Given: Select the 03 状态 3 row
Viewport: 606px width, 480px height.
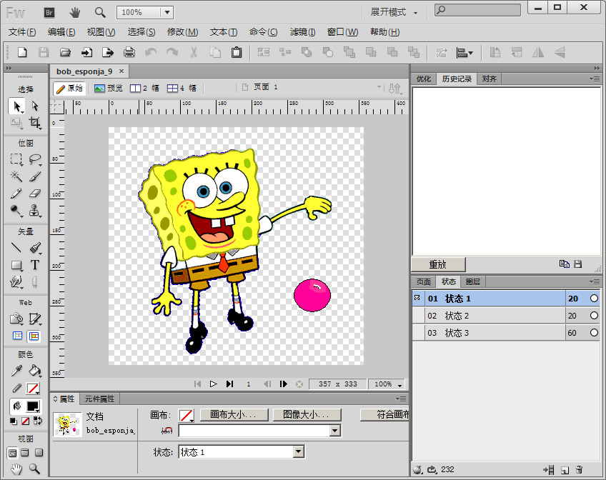Looking at the screenshot, I should (505, 332).
